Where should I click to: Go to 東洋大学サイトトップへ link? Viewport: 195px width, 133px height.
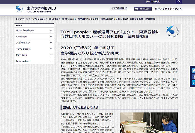[x=168, y=9]
